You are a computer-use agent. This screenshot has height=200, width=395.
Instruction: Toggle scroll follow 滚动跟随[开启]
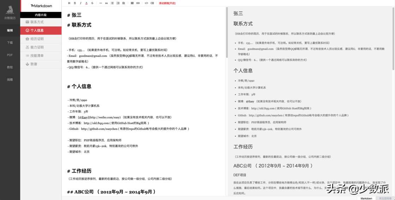tap(167, 3)
